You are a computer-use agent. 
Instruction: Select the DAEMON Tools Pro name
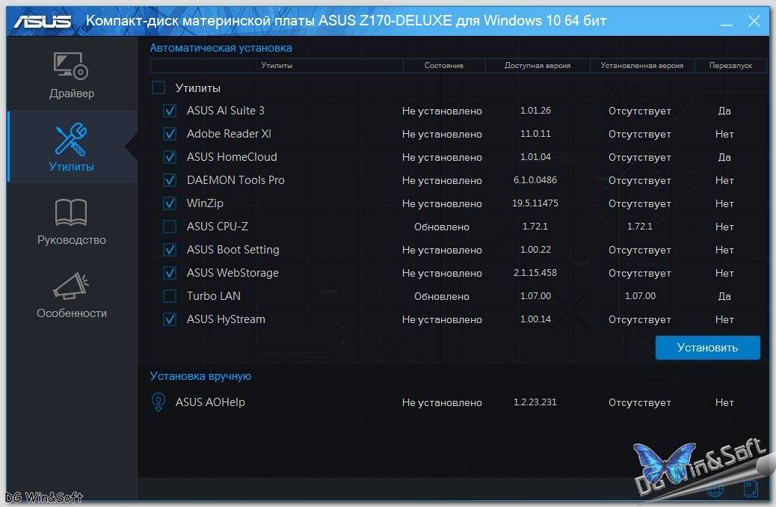235,180
